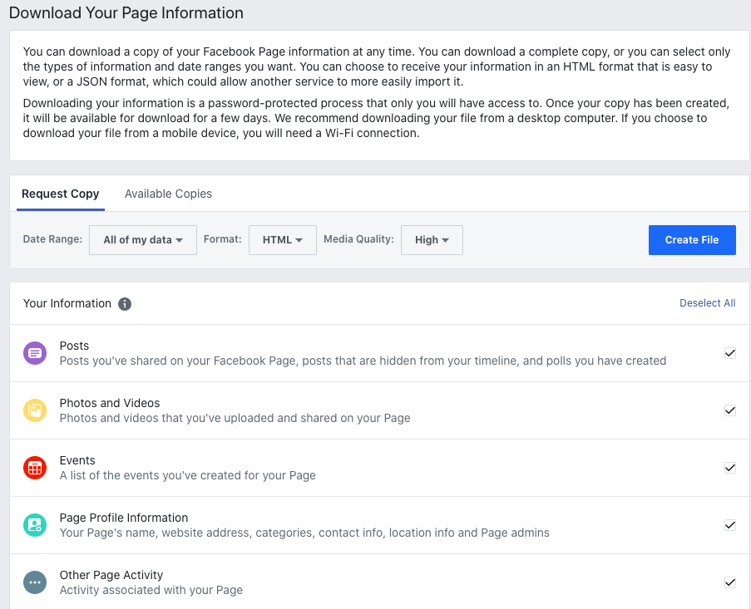Click the purple Posts icon

point(35,353)
